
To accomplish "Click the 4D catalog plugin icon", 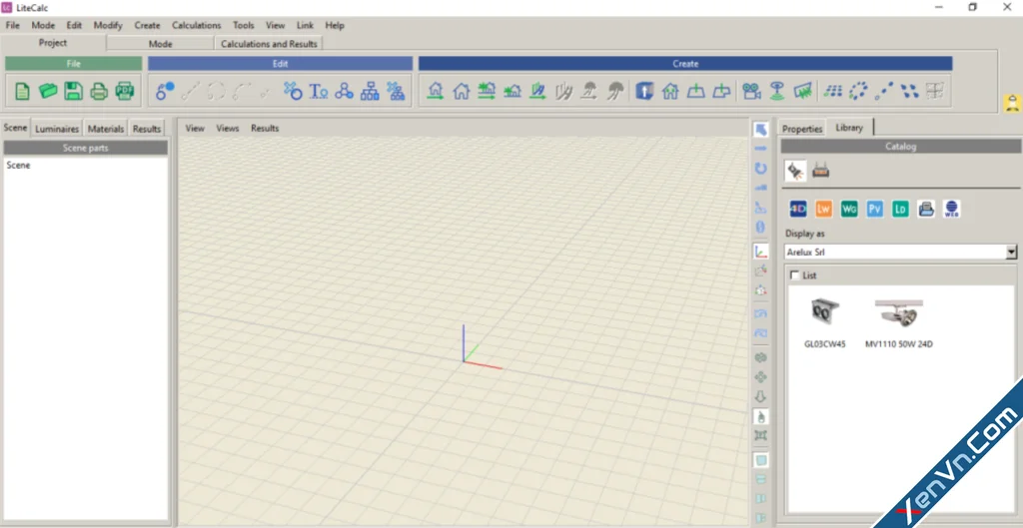I will point(798,209).
